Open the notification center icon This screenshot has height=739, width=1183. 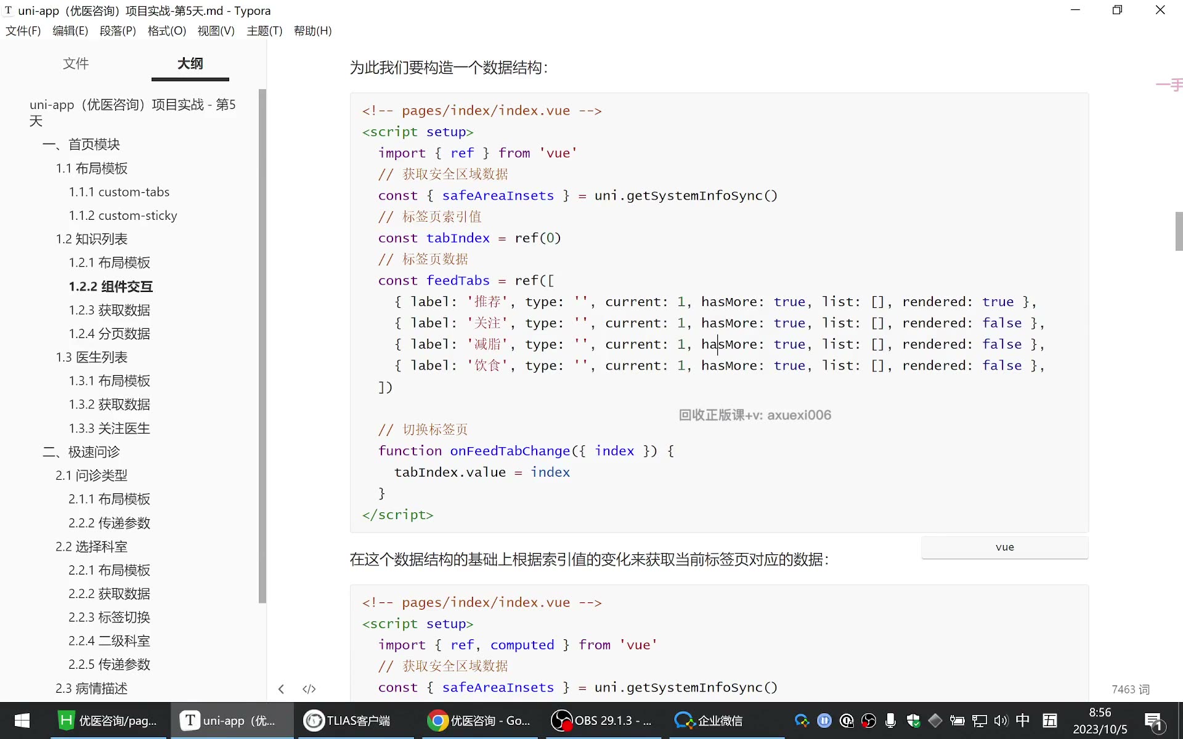[x=1153, y=721]
